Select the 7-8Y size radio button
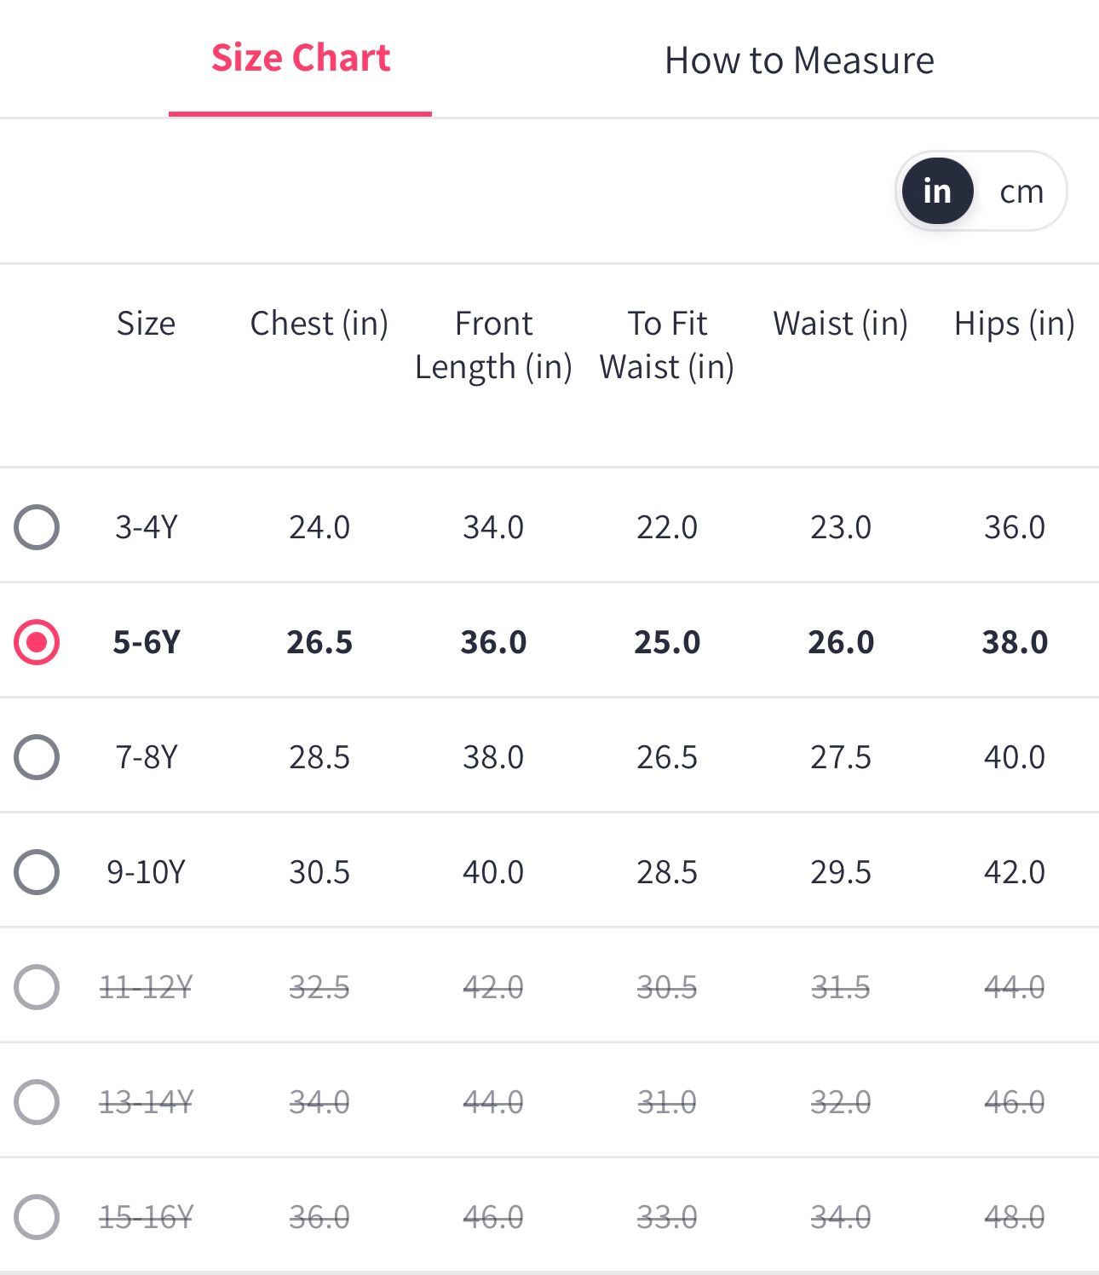The width and height of the screenshot is (1099, 1275). 37,757
